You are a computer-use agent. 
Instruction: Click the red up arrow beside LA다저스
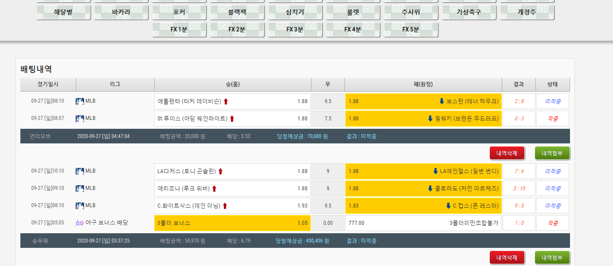220,171
